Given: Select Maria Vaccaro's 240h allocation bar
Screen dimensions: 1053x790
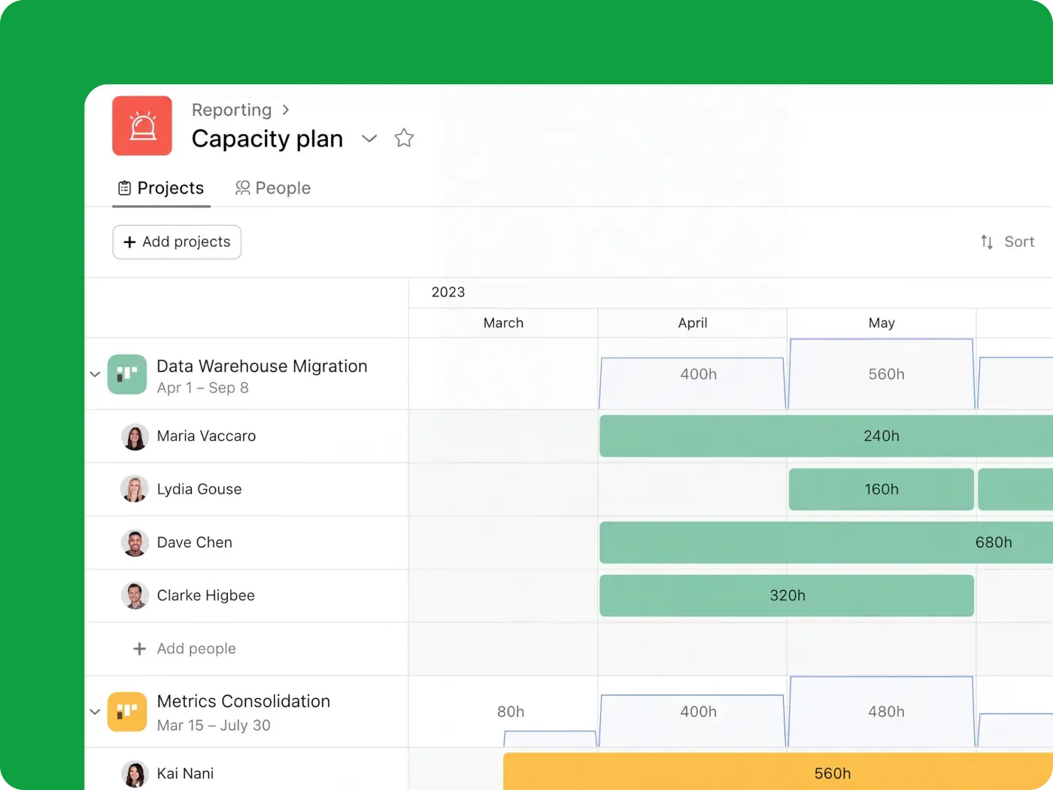Looking at the screenshot, I should point(826,436).
